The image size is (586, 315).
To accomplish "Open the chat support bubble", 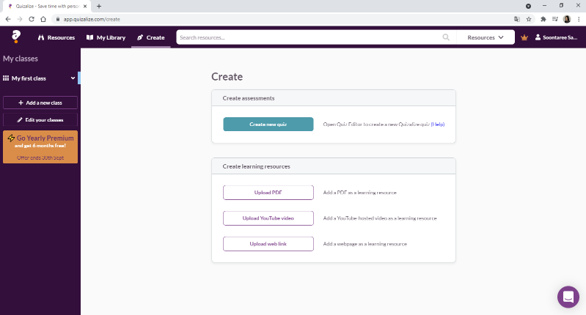I will (x=568, y=297).
